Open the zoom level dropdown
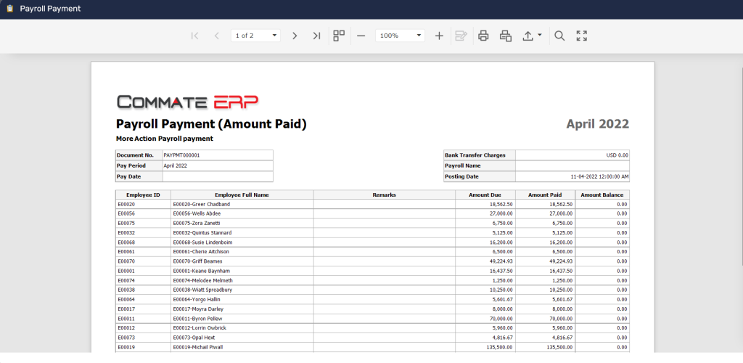Image resolution: width=743 pixels, height=363 pixels. click(419, 36)
